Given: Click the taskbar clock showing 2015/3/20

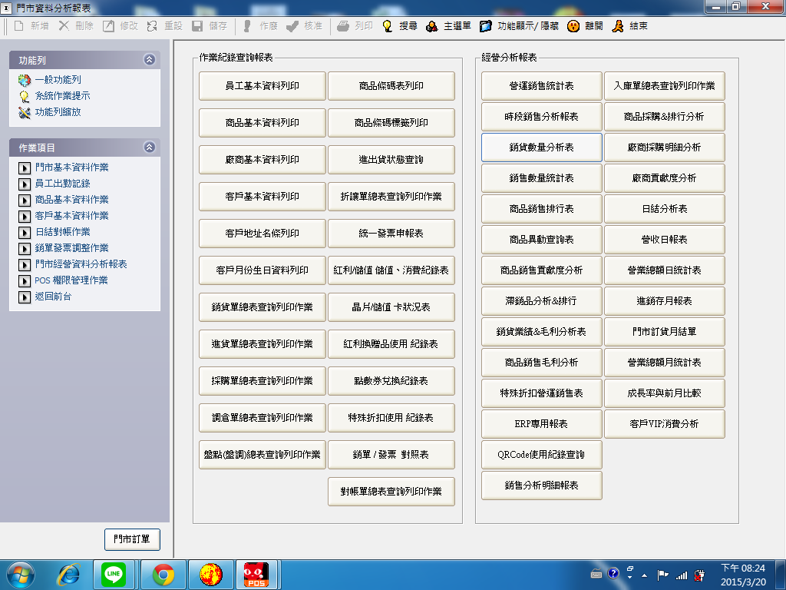Looking at the screenshot, I should [x=743, y=574].
